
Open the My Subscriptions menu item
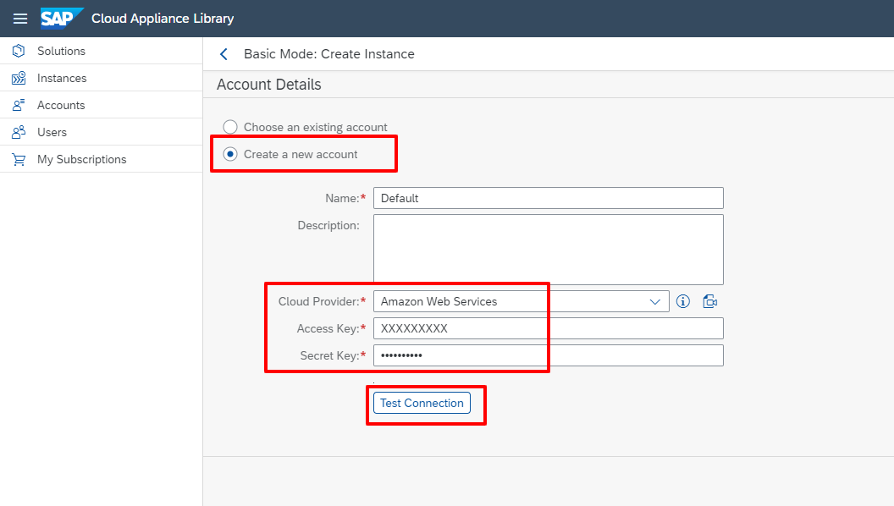(x=81, y=159)
